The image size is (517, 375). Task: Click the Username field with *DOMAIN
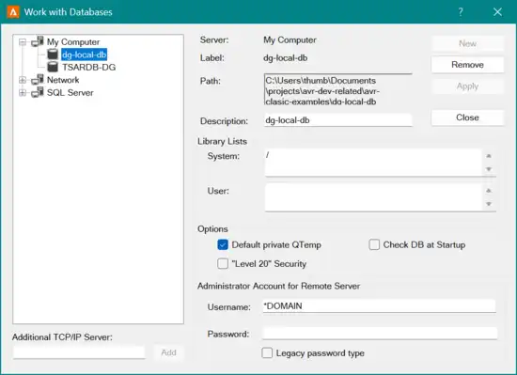tap(379, 306)
